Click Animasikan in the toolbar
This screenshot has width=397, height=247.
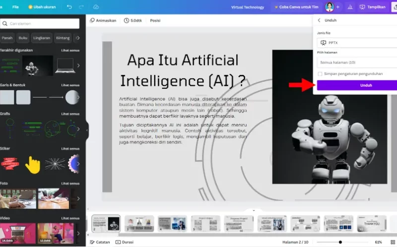103,20
